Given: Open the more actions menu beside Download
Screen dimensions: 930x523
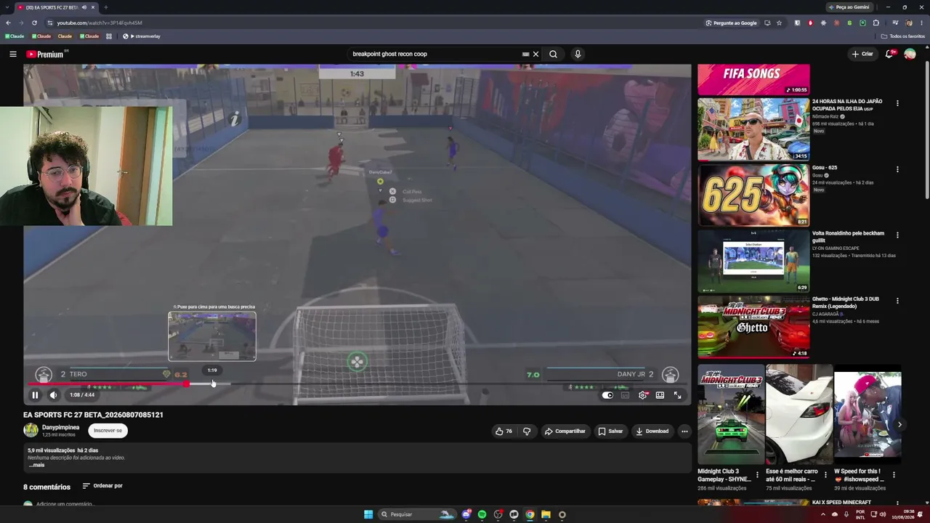Looking at the screenshot, I should (x=684, y=431).
